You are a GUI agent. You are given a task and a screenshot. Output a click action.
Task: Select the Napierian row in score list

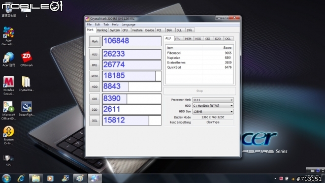coord(199,58)
